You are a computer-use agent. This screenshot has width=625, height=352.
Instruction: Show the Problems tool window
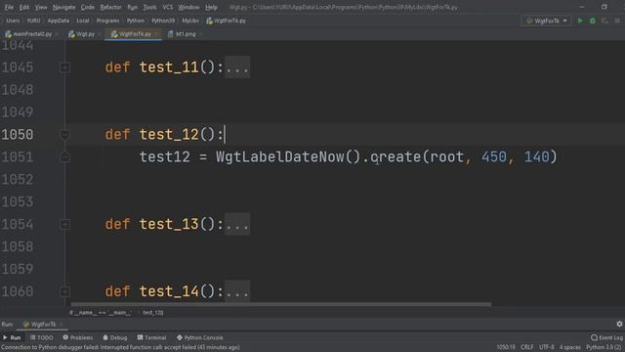coord(78,337)
